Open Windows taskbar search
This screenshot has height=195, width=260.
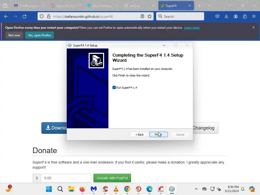(60, 189)
